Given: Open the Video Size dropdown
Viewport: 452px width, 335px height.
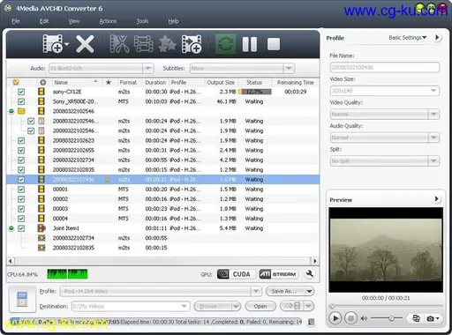Looking at the screenshot, I should tap(433, 91).
